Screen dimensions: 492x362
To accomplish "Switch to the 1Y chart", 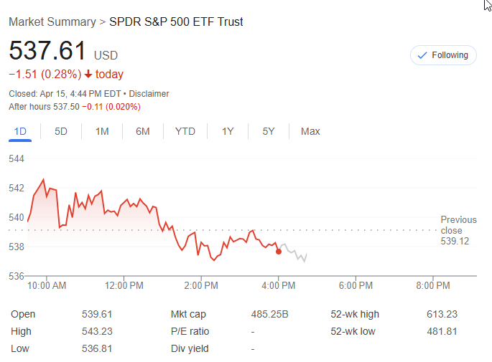I will coord(228,131).
